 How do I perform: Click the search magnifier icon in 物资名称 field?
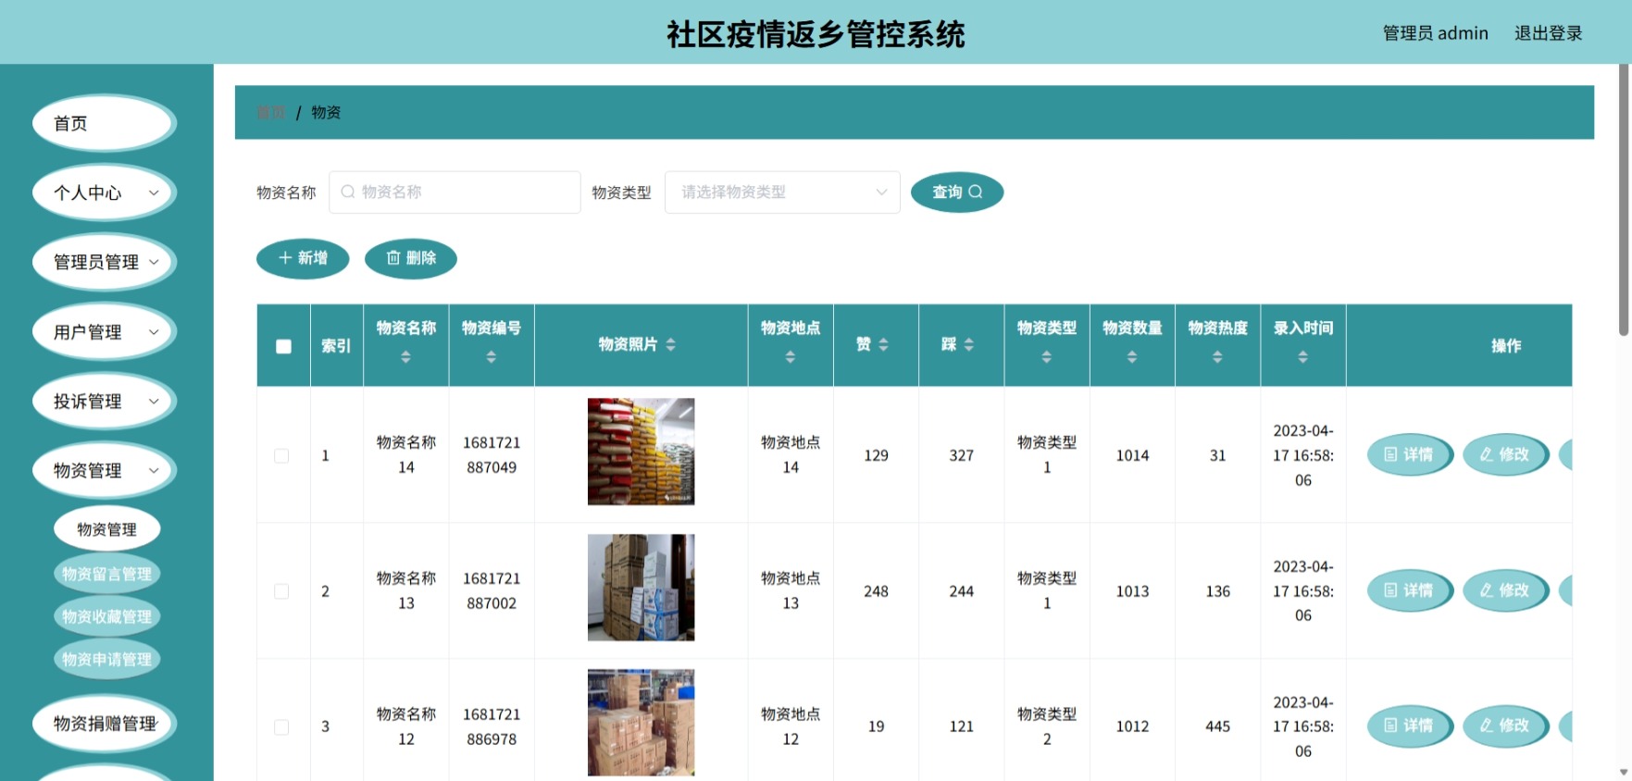(348, 192)
